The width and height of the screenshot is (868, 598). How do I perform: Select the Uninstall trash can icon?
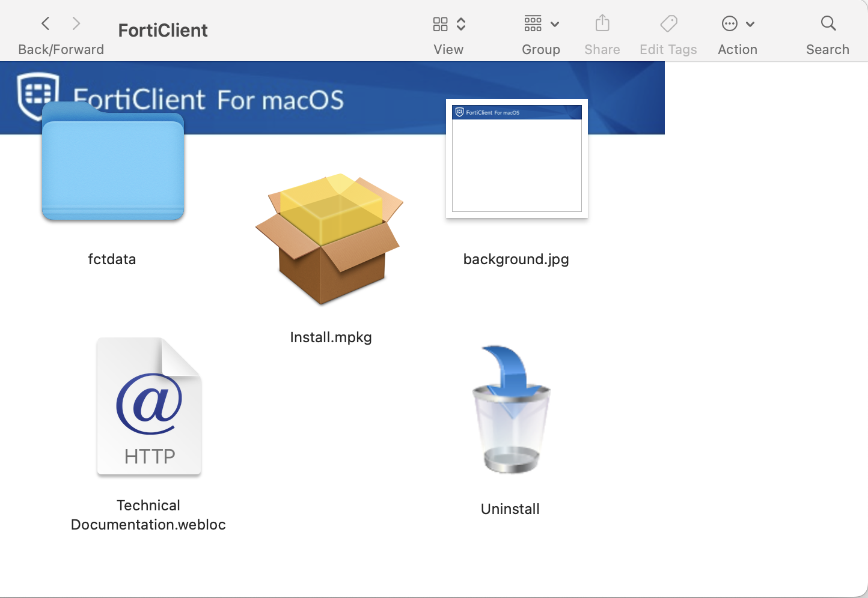(510, 410)
